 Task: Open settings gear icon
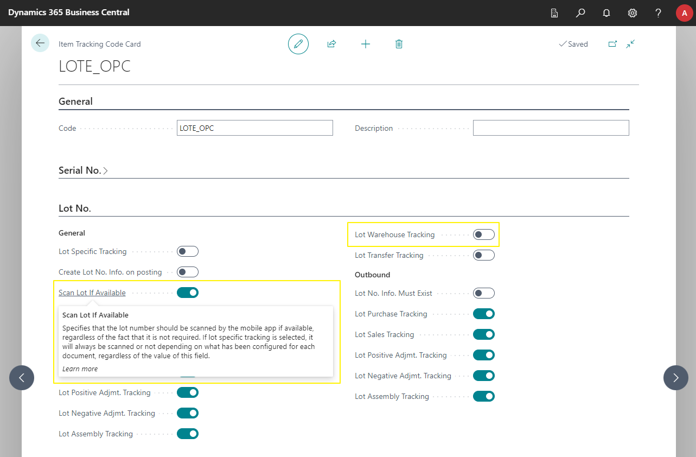tap(633, 13)
